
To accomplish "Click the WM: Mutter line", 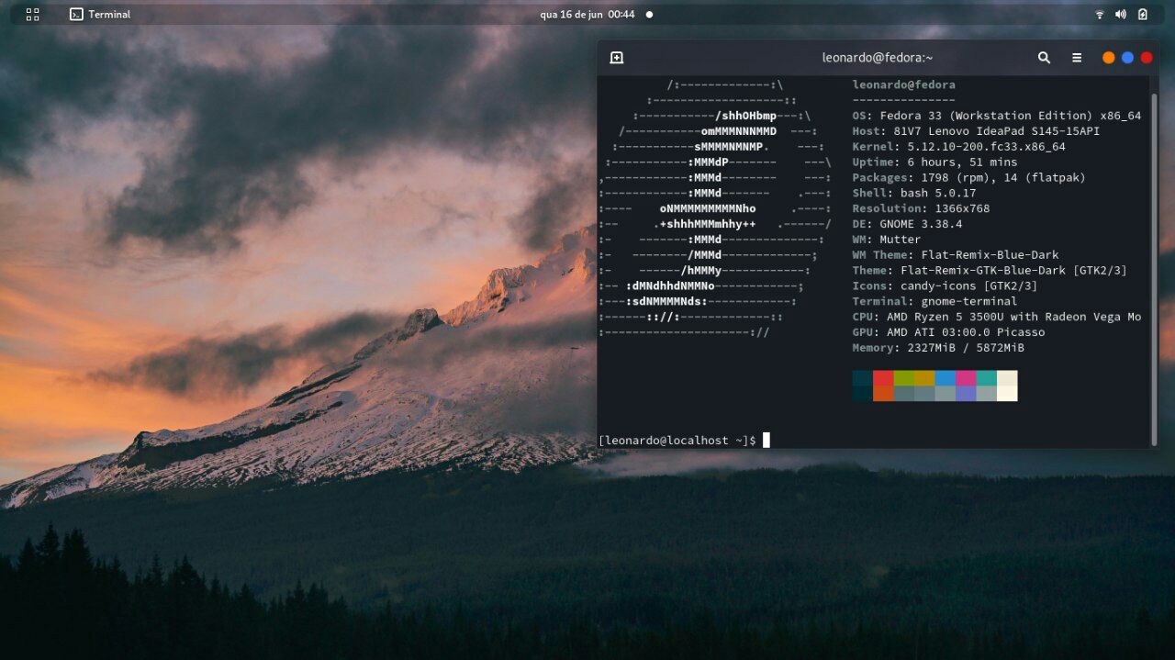I will coord(886,240).
